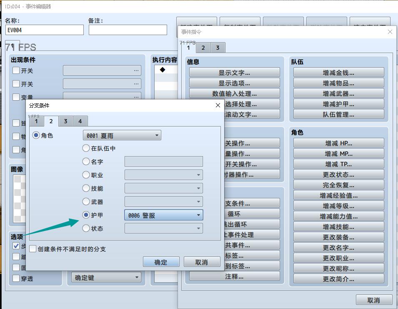The height and width of the screenshot is (309, 398).
Task: Toggle the 变量 condition checkbox
Action: pyautogui.click(x=16, y=97)
